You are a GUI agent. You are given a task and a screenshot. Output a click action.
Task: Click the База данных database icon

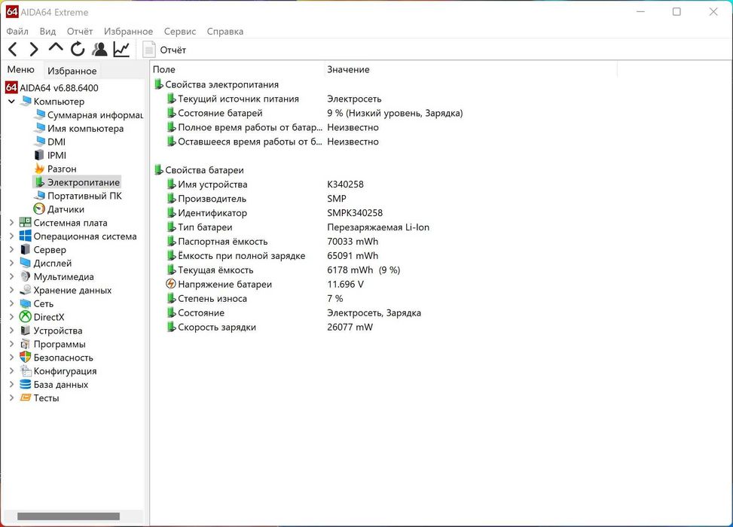pos(26,385)
